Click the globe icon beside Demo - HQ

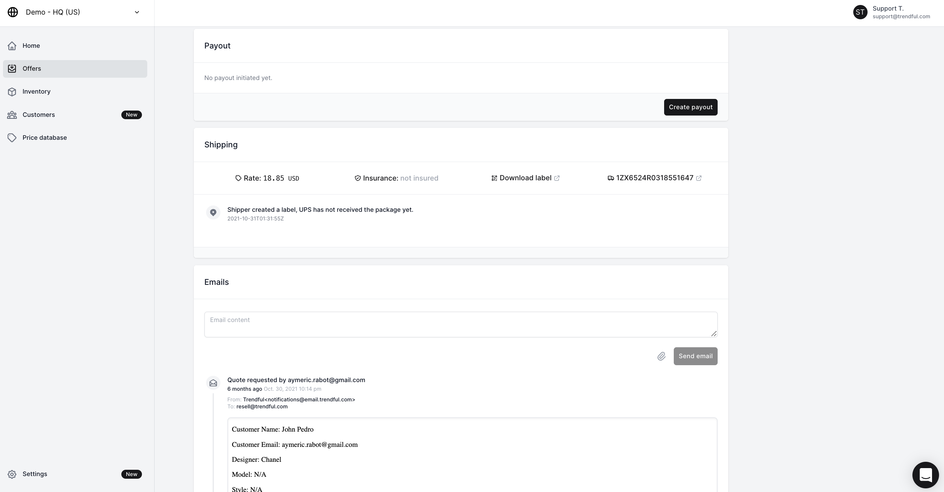click(13, 12)
